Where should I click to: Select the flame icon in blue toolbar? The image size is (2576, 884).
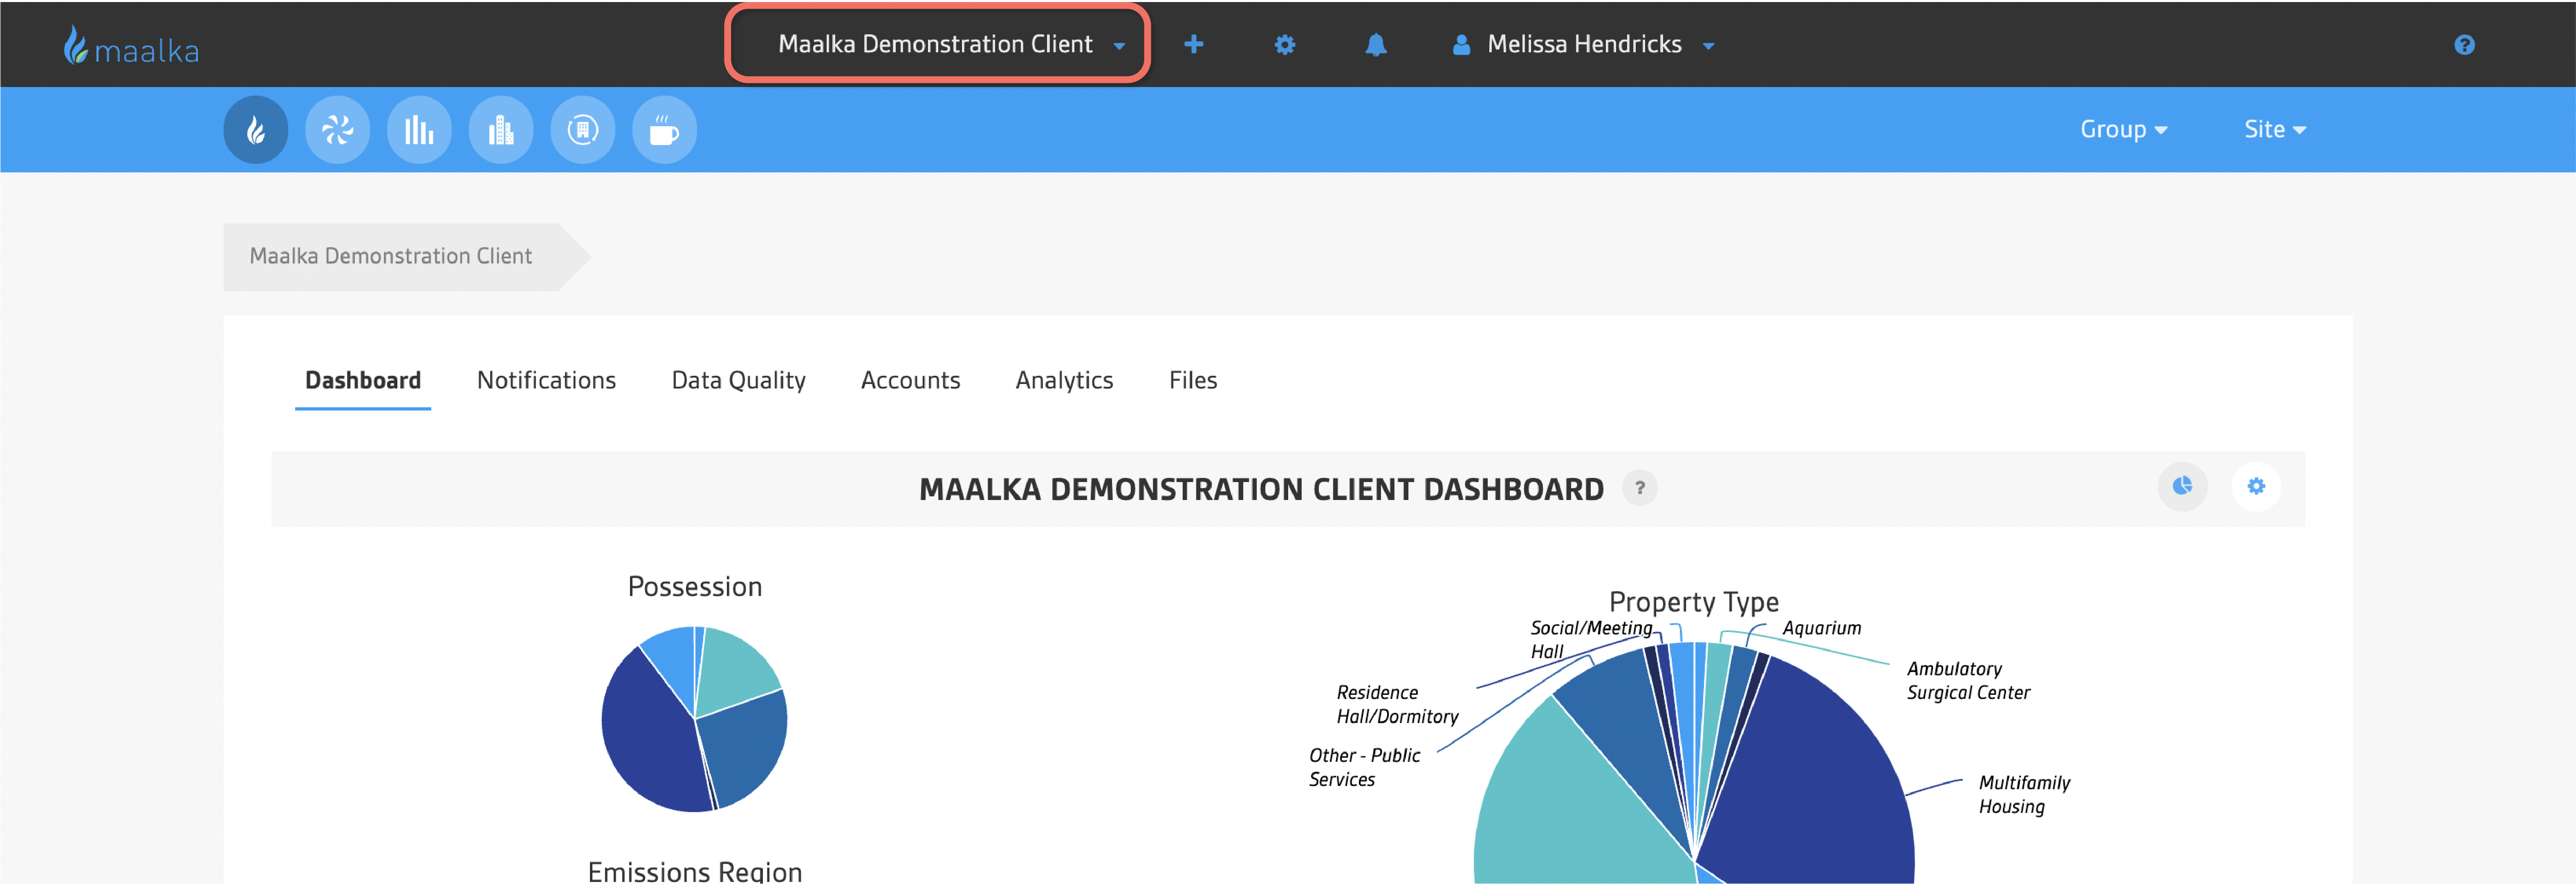256,130
